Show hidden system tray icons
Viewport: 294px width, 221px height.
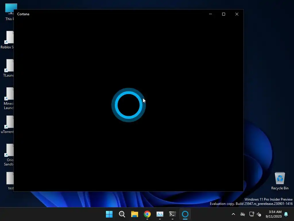233,214
